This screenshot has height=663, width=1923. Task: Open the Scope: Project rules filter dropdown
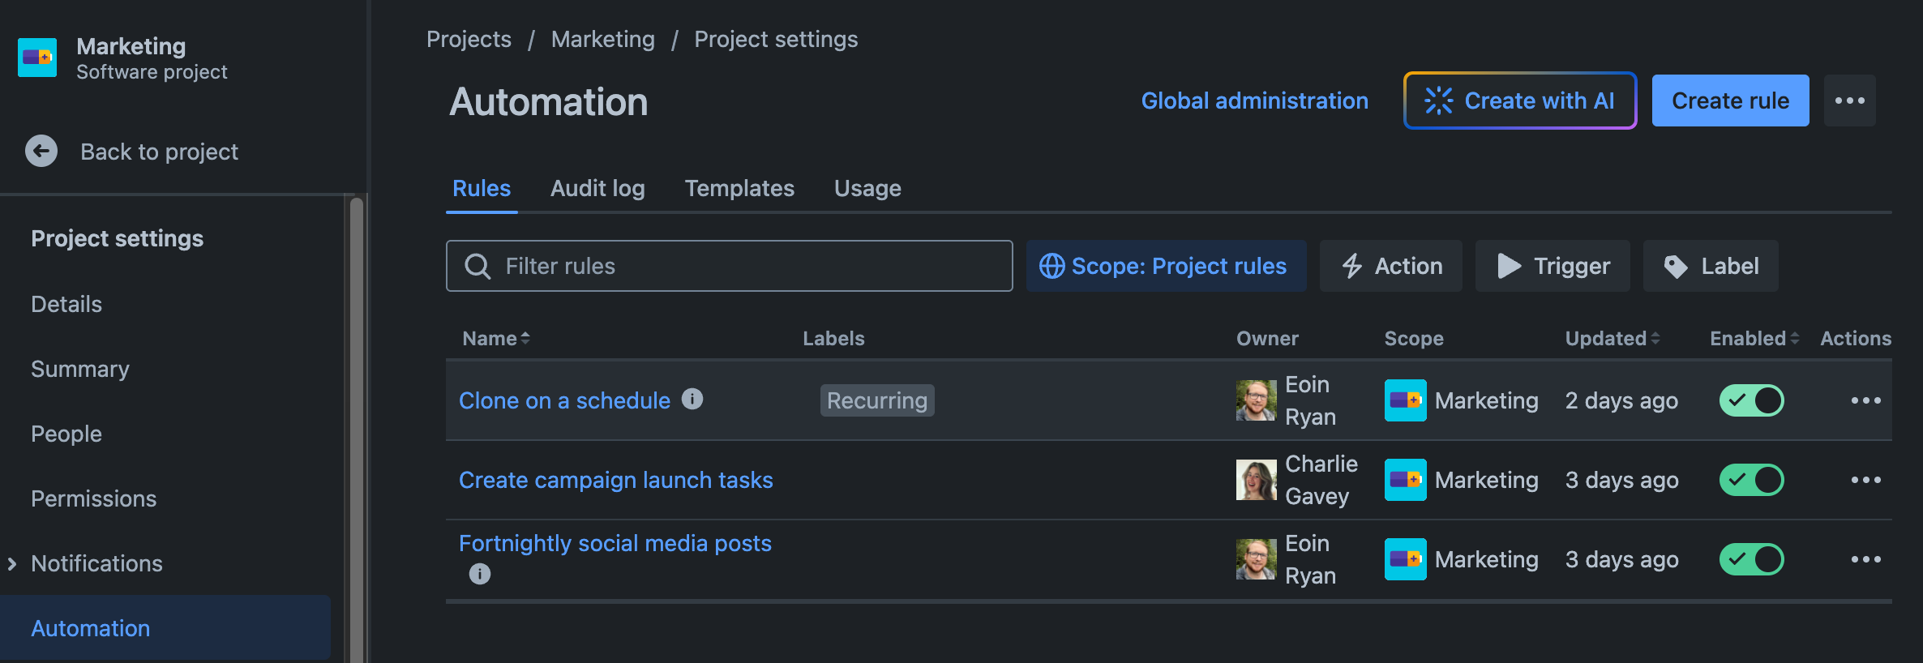(1165, 266)
